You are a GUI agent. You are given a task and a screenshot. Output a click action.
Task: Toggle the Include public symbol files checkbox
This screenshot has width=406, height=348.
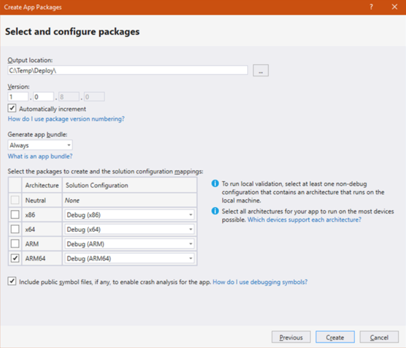pyautogui.click(x=12, y=282)
